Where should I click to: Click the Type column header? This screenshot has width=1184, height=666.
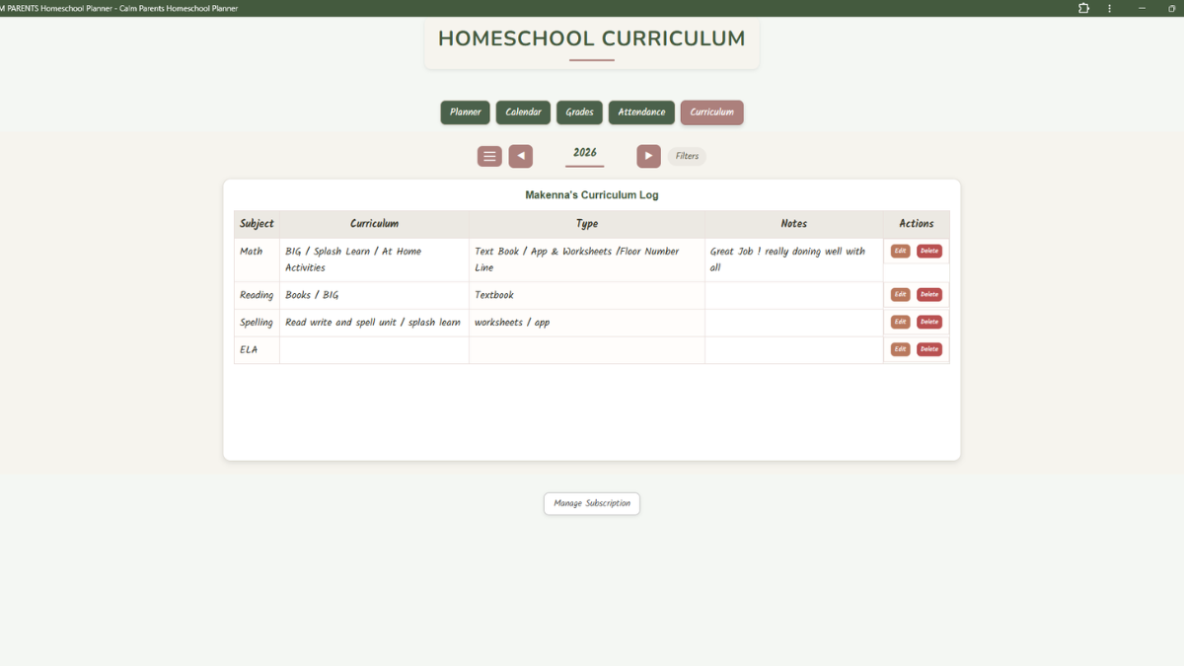click(587, 224)
